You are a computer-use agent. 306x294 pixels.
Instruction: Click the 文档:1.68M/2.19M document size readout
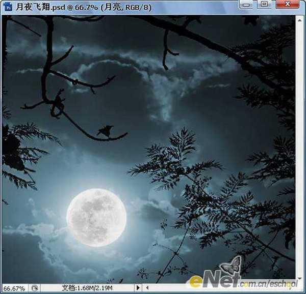pyautogui.click(x=87, y=288)
